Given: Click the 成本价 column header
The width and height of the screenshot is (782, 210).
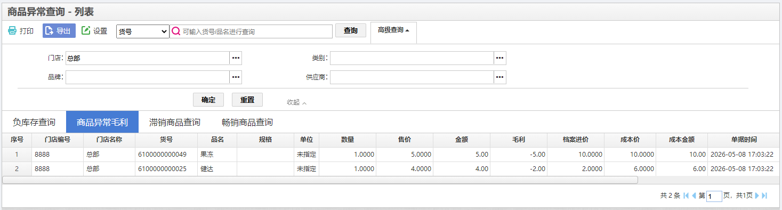Looking at the screenshot, I should [x=630, y=140].
